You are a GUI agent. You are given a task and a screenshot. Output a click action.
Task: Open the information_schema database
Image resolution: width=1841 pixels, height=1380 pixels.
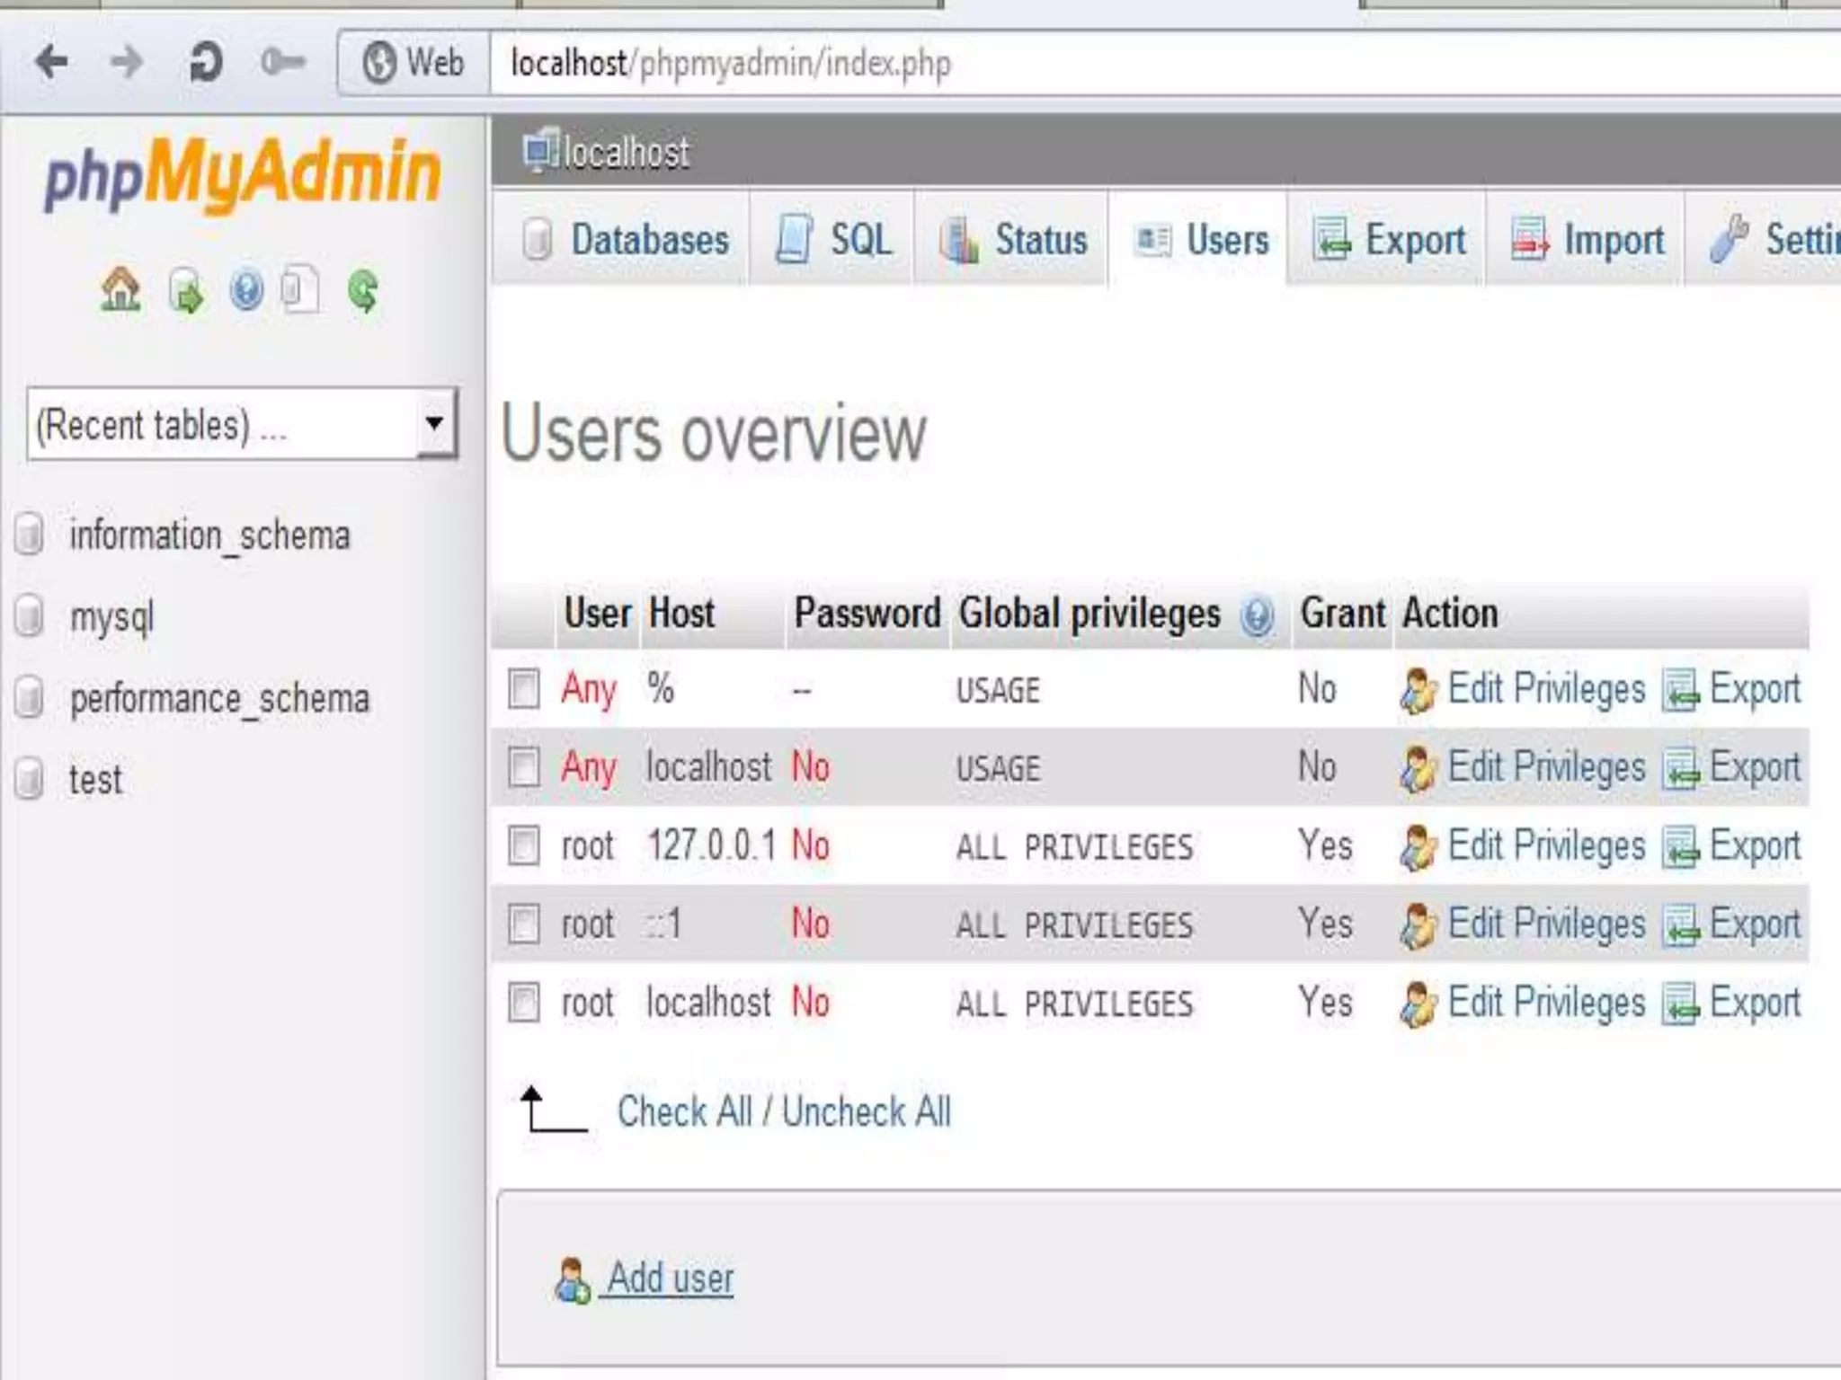click(x=209, y=535)
